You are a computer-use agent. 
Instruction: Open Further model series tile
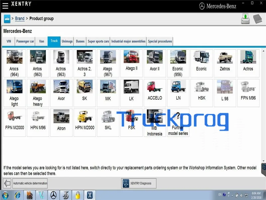click(178, 123)
